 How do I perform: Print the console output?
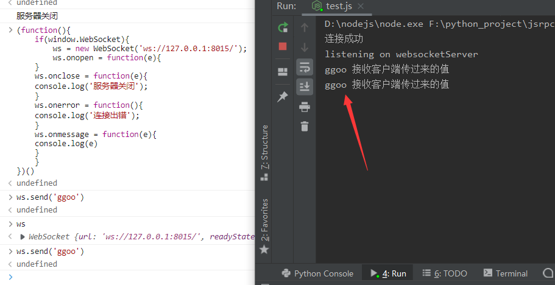point(305,107)
